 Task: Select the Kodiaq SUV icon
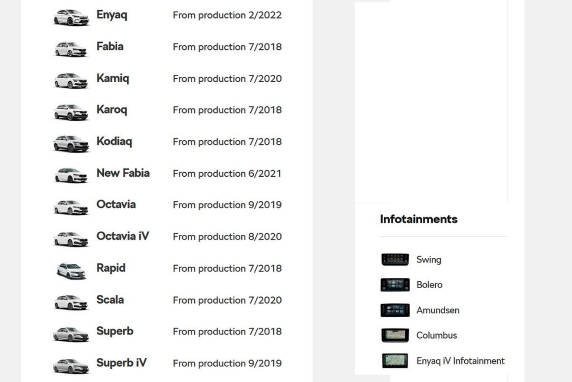coord(71,143)
